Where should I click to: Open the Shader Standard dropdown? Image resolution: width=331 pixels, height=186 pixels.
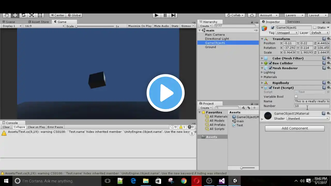click(x=308, y=119)
